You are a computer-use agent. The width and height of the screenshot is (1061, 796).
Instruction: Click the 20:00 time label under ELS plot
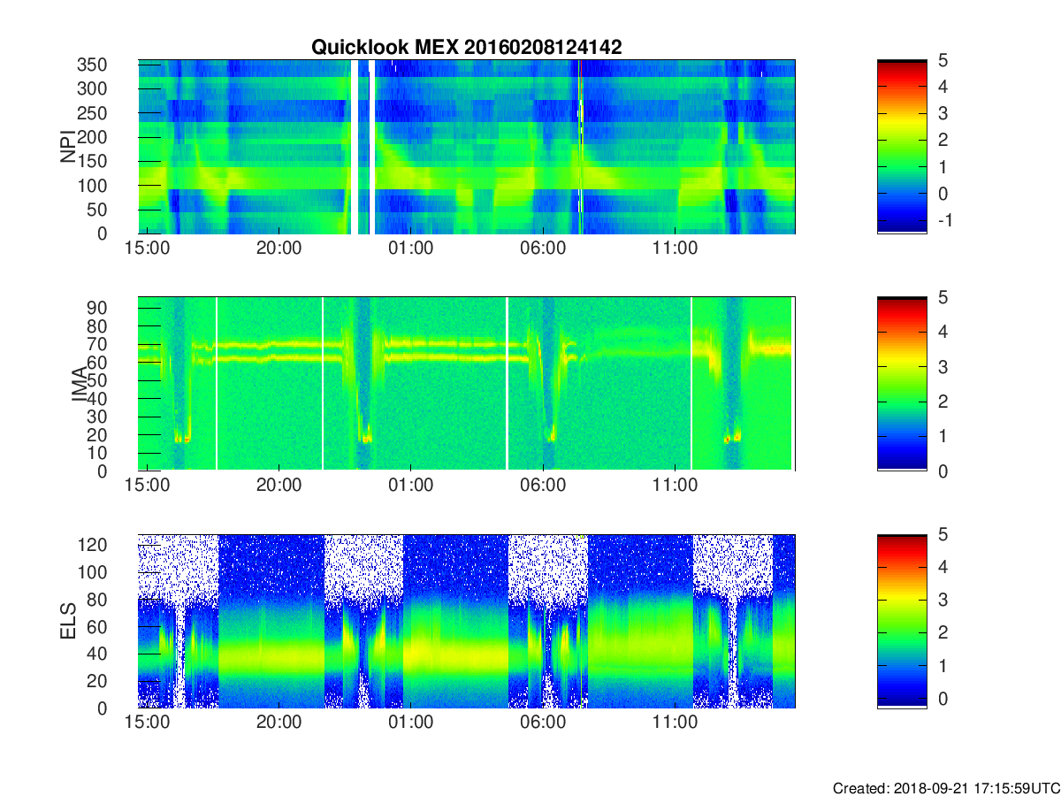(x=279, y=723)
